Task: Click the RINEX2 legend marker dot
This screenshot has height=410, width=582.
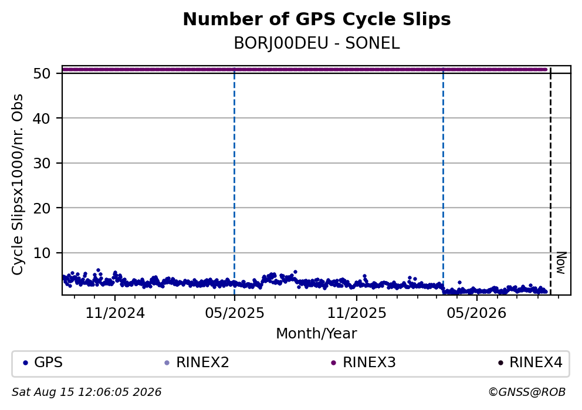Action: click(x=167, y=363)
